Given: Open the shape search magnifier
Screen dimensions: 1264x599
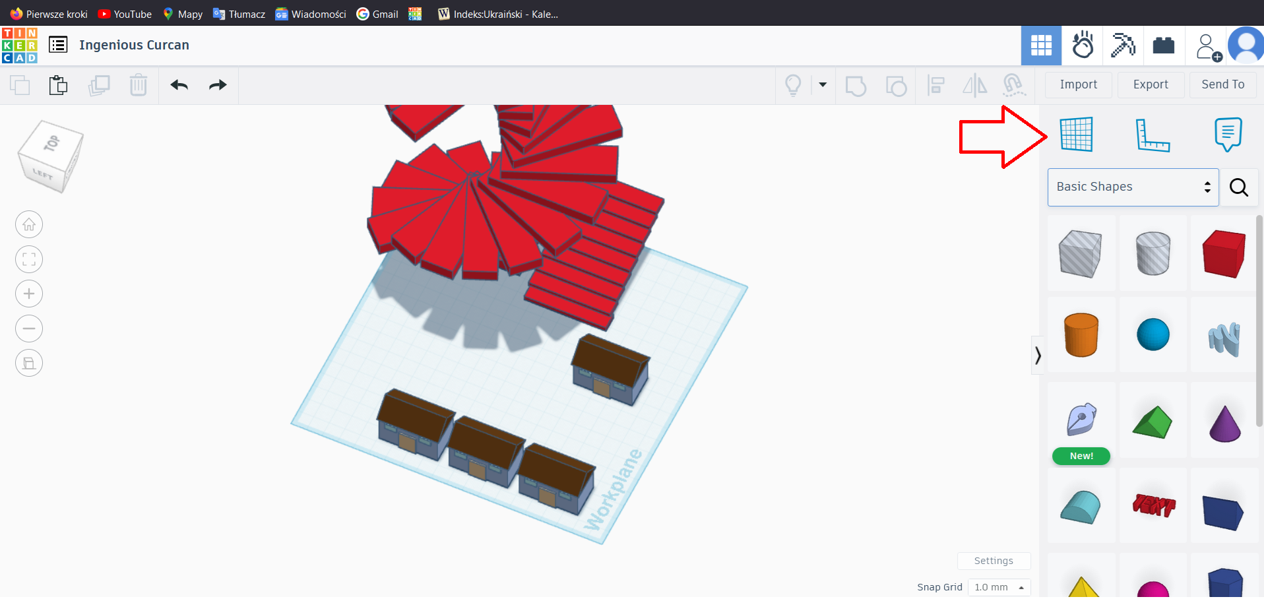Looking at the screenshot, I should pyautogui.click(x=1238, y=187).
